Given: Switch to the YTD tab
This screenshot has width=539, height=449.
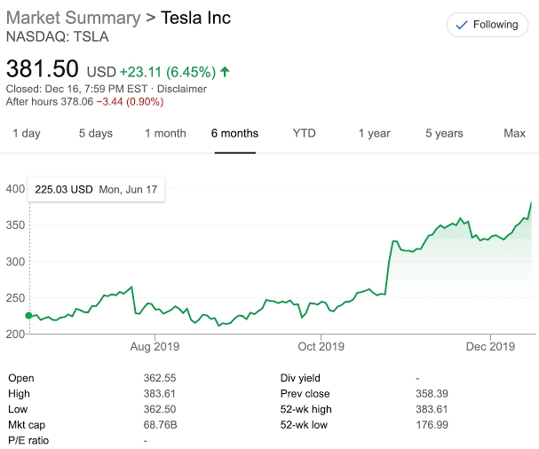Looking at the screenshot, I should (304, 133).
